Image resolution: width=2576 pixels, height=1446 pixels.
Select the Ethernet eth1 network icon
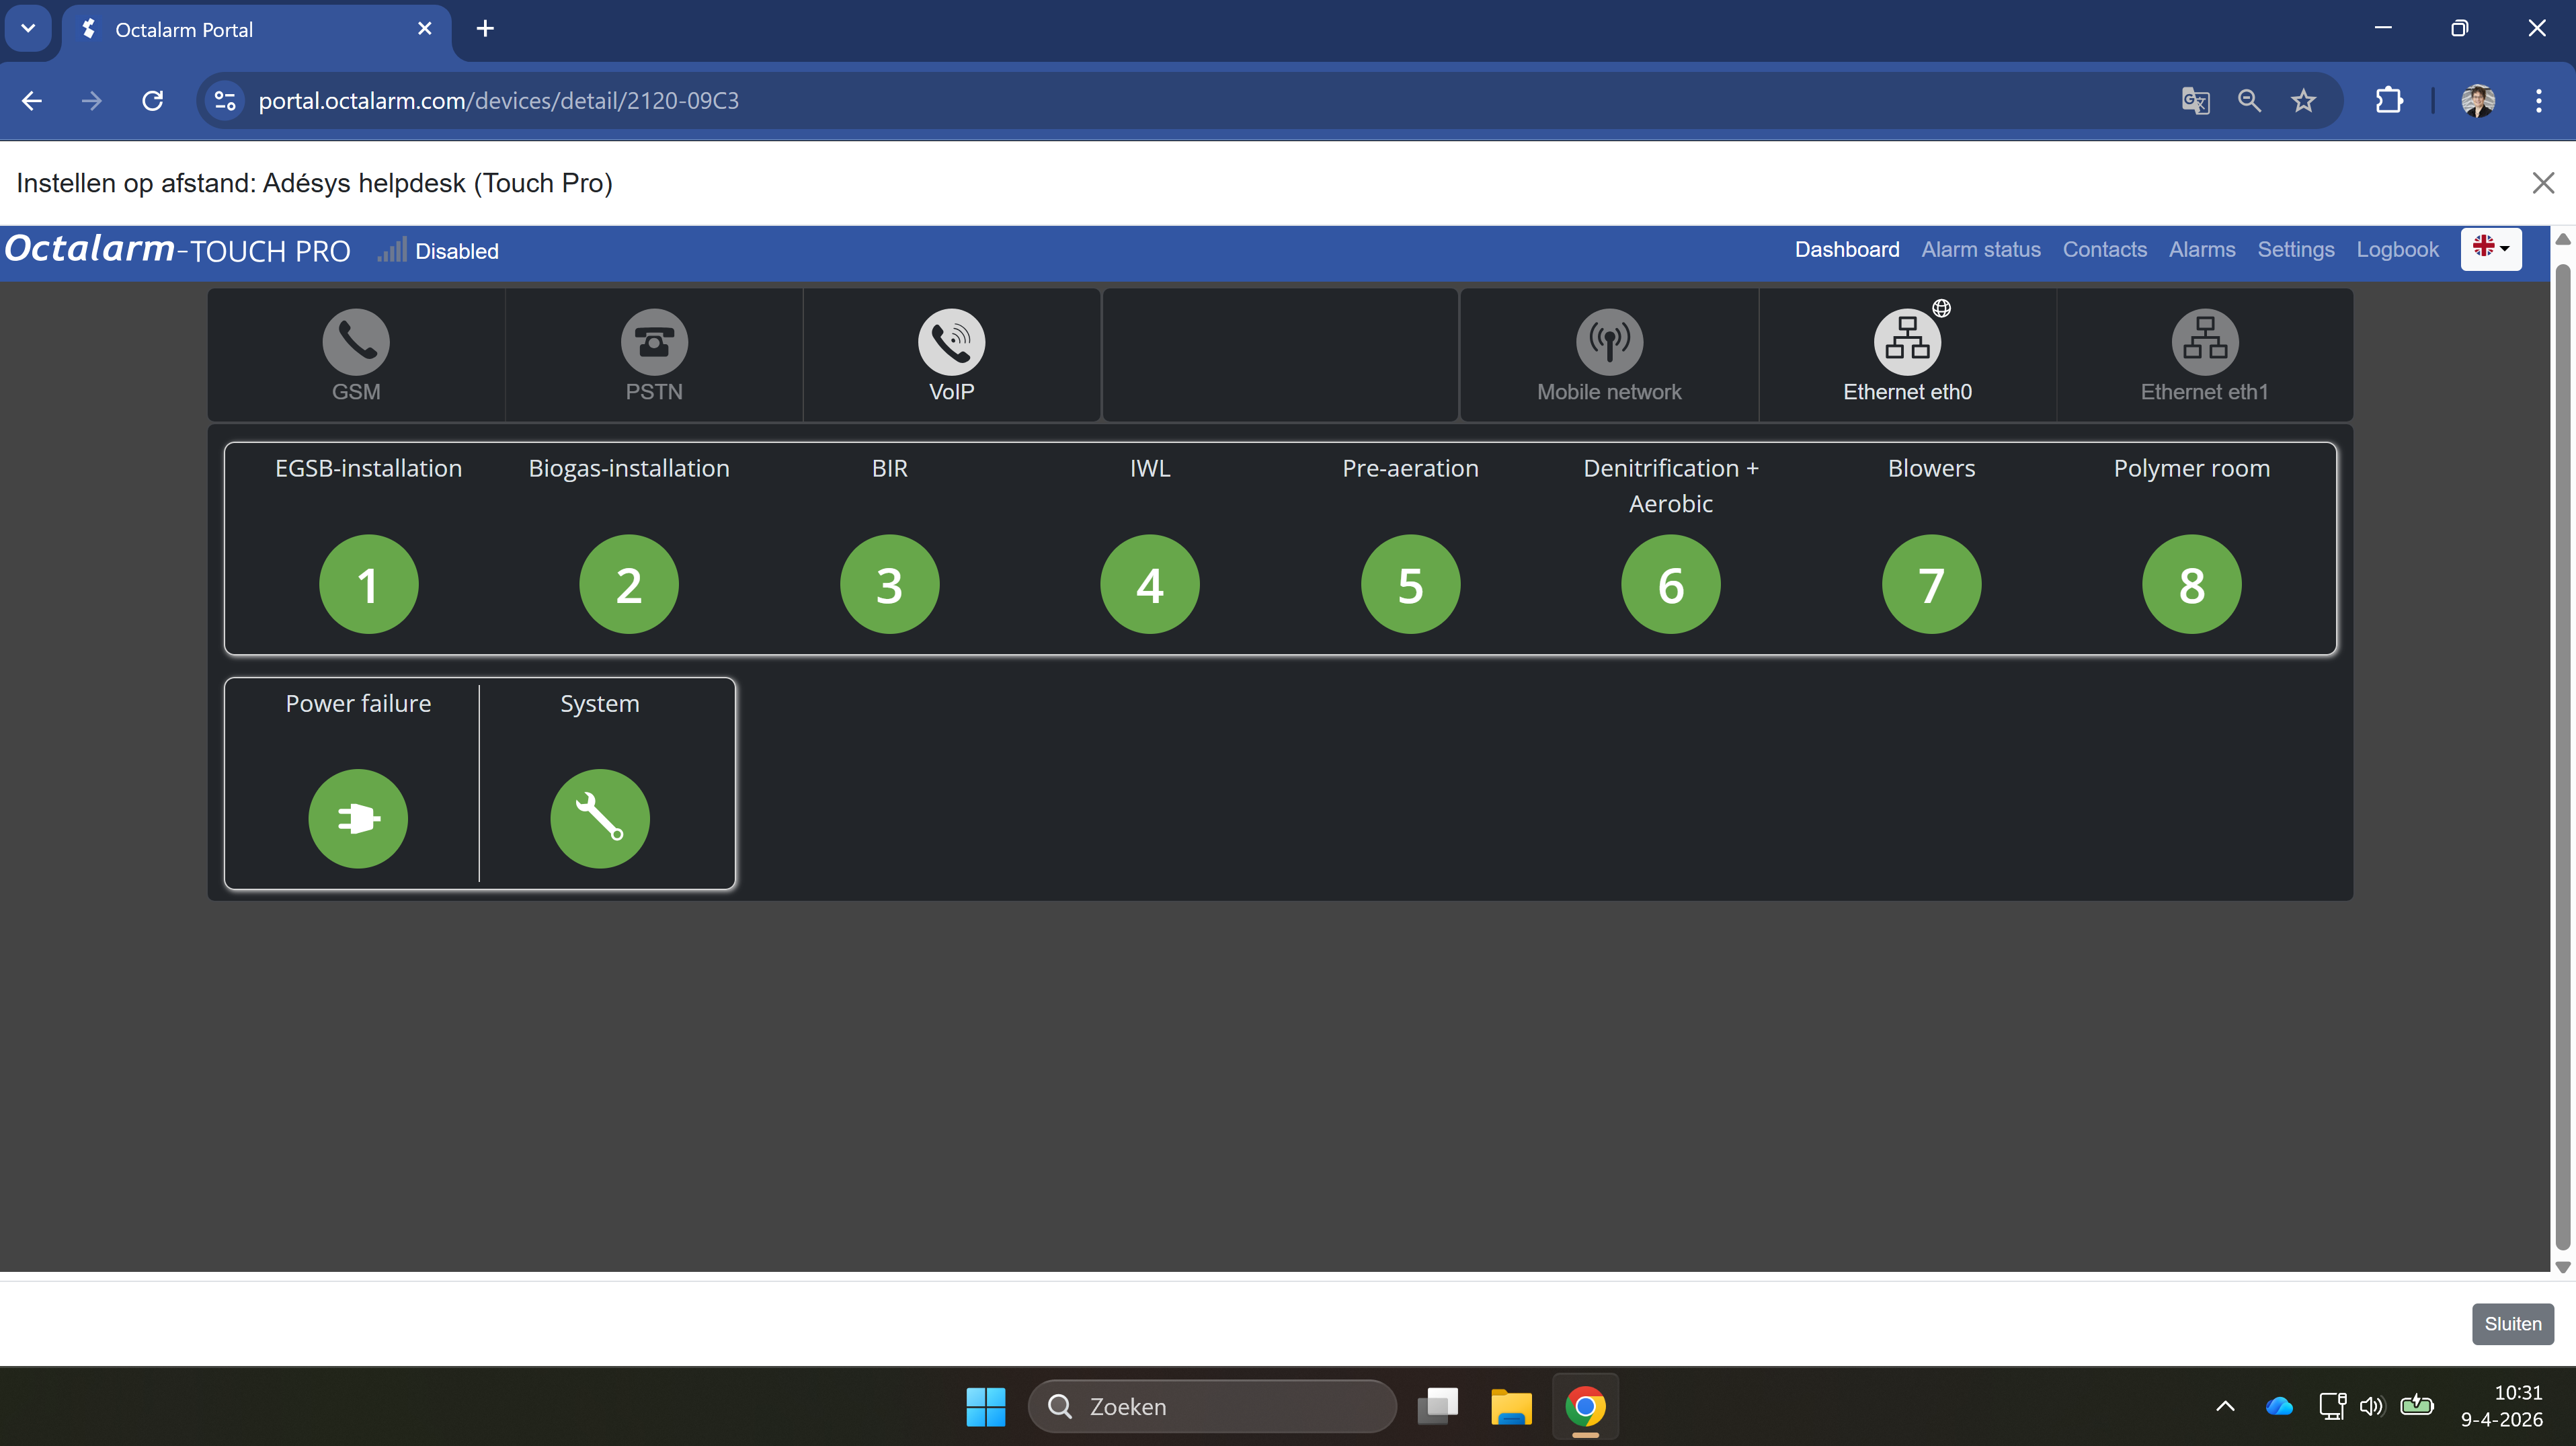[2204, 341]
